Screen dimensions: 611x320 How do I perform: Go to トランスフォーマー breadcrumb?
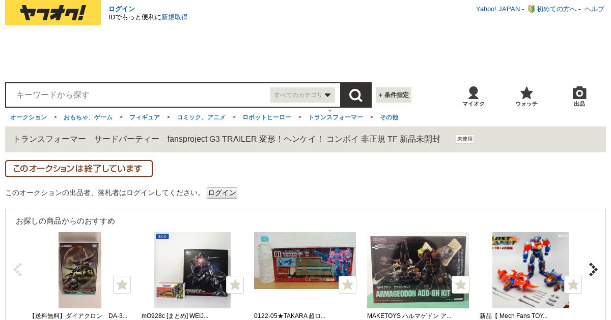pyautogui.click(x=336, y=117)
